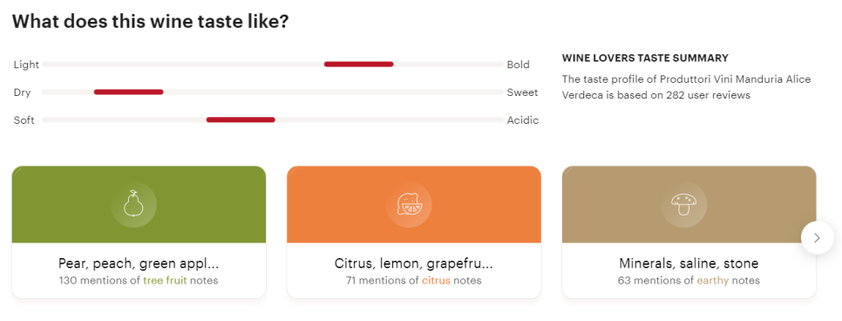Click the pear icon on green card
The height and width of the screenshot is (321, 842).
pyautogui.click(x=133, y=204)
